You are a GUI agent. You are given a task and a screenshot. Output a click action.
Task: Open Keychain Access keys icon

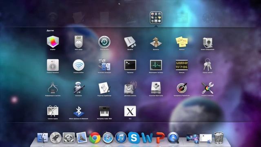coord(208,65)
